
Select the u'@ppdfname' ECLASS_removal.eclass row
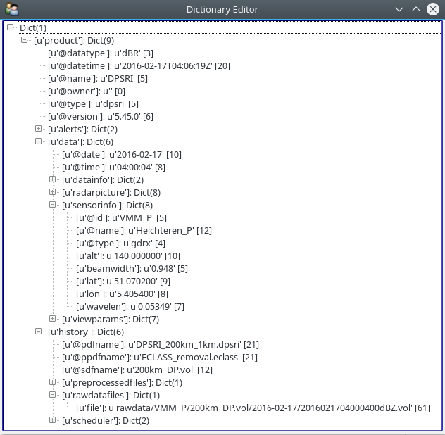click(x=160, y=358)
